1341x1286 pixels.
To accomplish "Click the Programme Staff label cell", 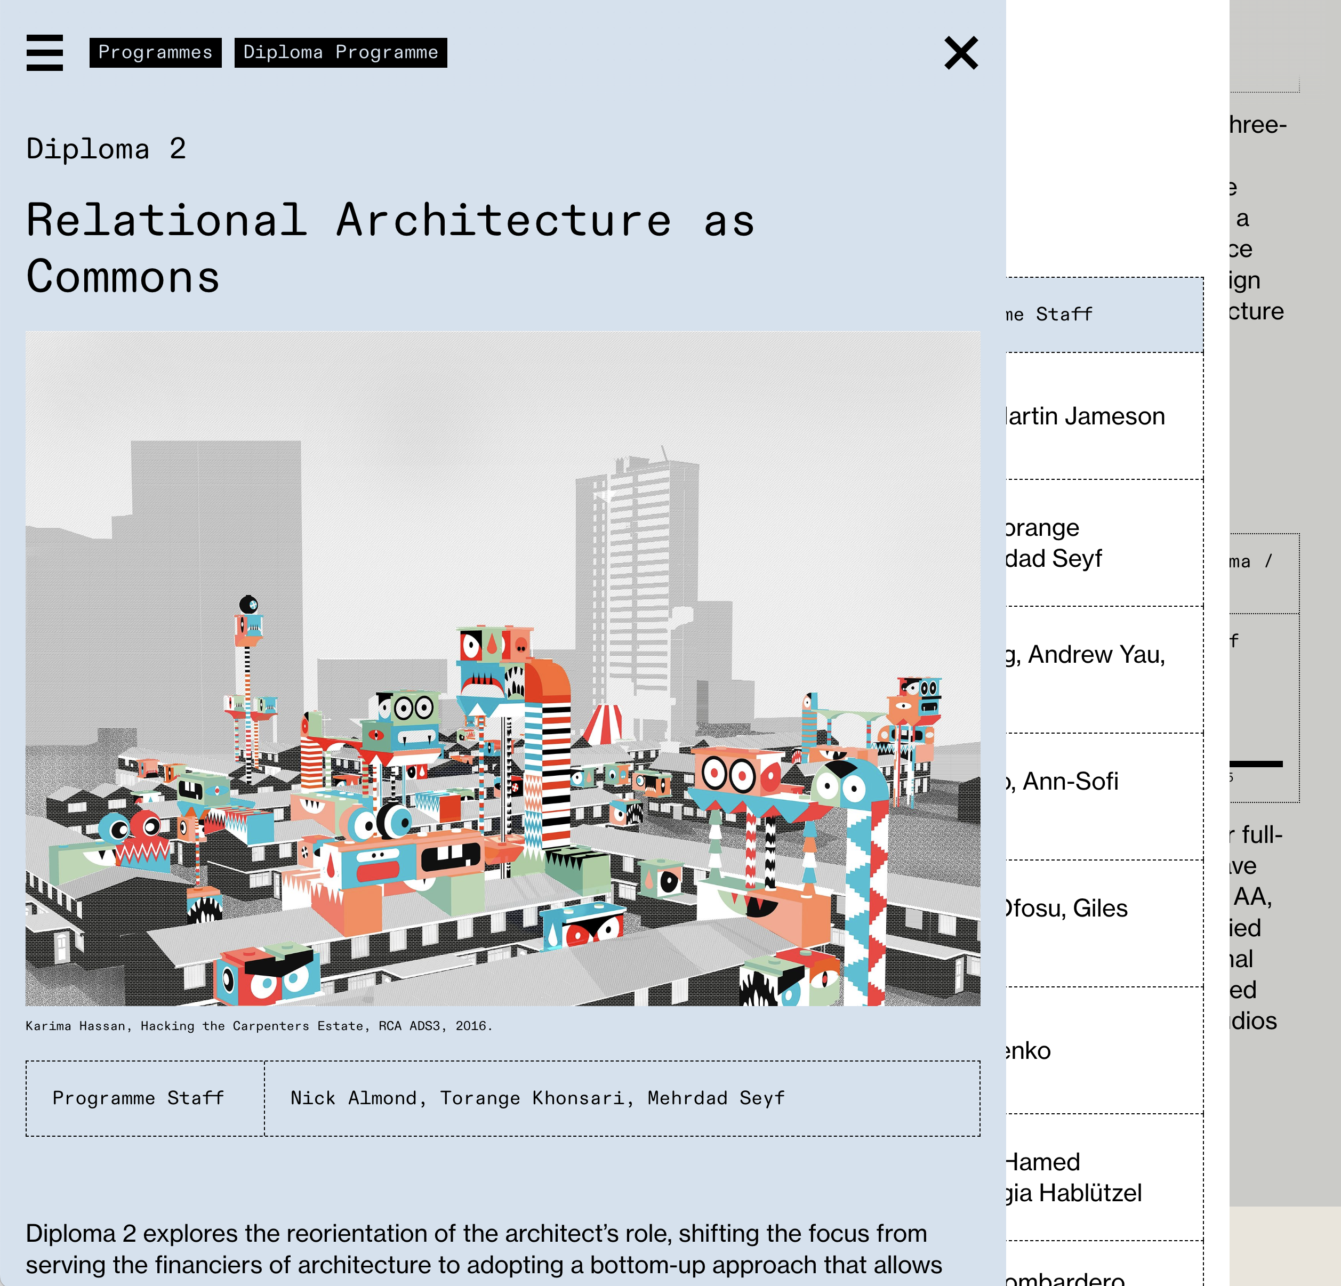I will pyautogui.click(x=145, y=1098).
